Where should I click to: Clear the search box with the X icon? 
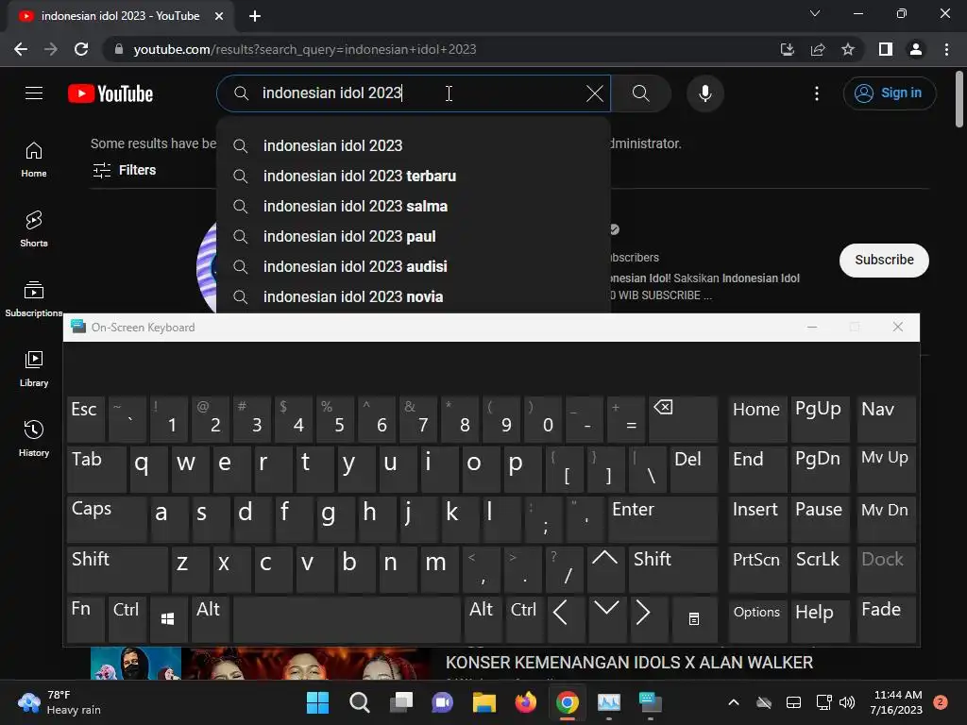[595, 93]
